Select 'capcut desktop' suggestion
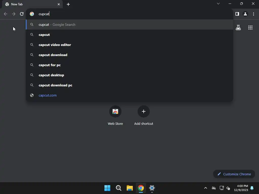259x194 pixels. tap(129, 75)
